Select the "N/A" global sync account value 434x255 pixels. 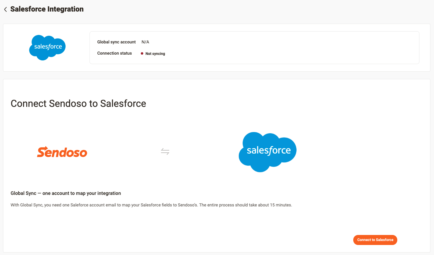point(145,42)
